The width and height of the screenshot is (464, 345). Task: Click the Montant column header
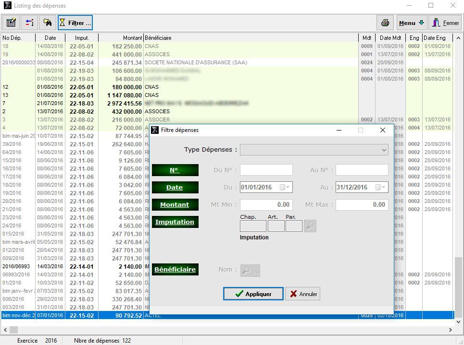[121, 38]
